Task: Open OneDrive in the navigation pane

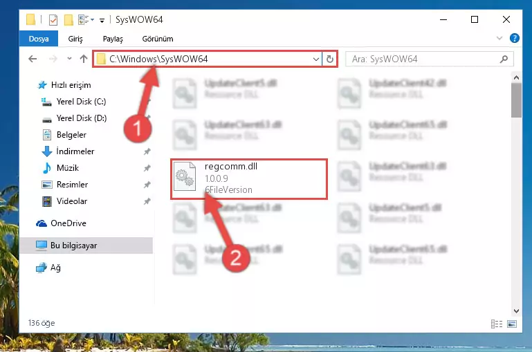Action: 68,223
